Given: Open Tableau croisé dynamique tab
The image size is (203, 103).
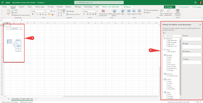Looking at the screenshot, I should [111, 7].
